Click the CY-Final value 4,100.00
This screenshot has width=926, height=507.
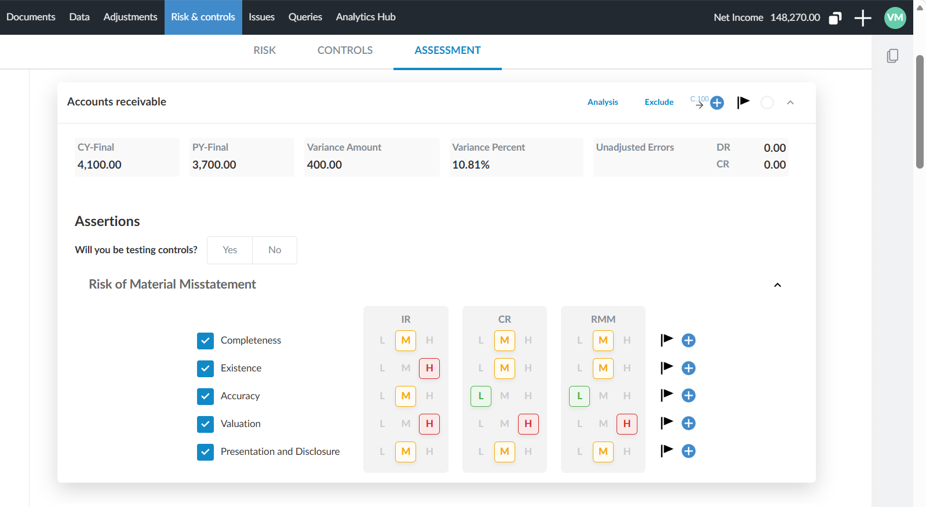(x=100, y=165)
